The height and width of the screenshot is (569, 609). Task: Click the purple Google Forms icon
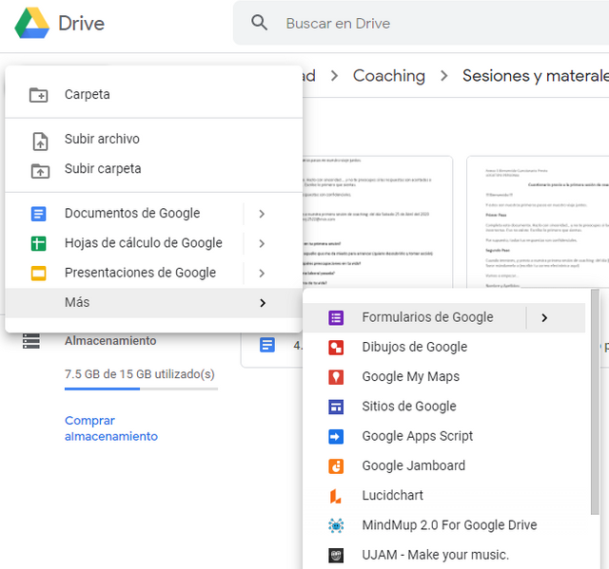point(336,318)
